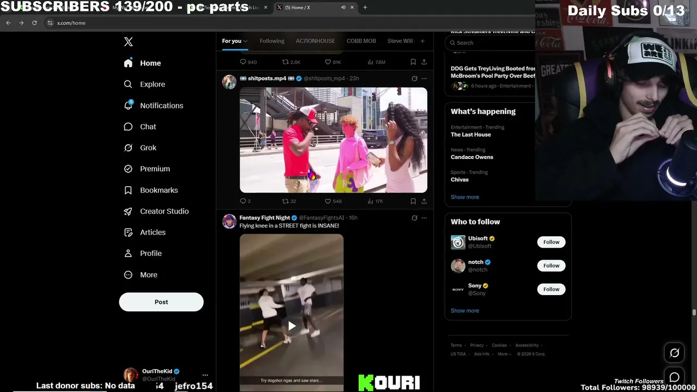The height and width of the screenshot is (392, 697).
Task: Follow the Ubisoft account
Action: (551, 242)
